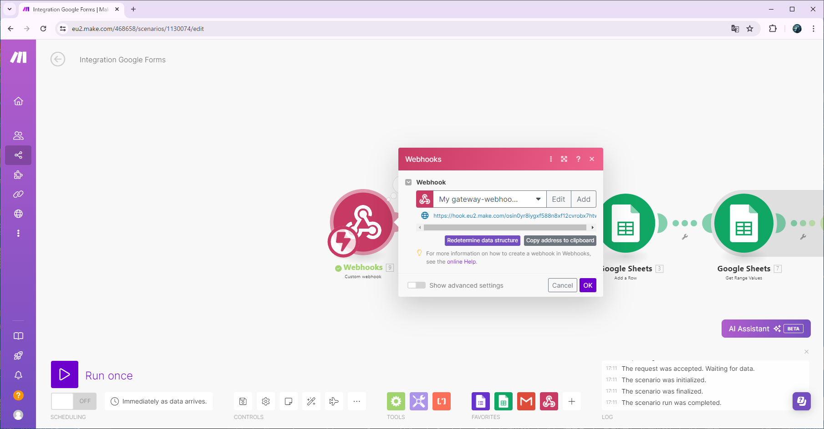The image size is (824, 429).
Task: Select the Google Sheets Get Range Values module
Action: pyautogui.click(x=744, y=223)
